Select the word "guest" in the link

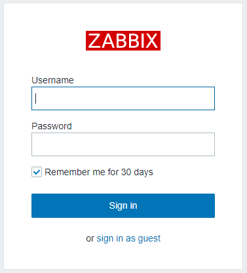pos(149,239)
